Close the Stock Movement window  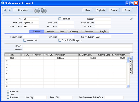point(136,3)
